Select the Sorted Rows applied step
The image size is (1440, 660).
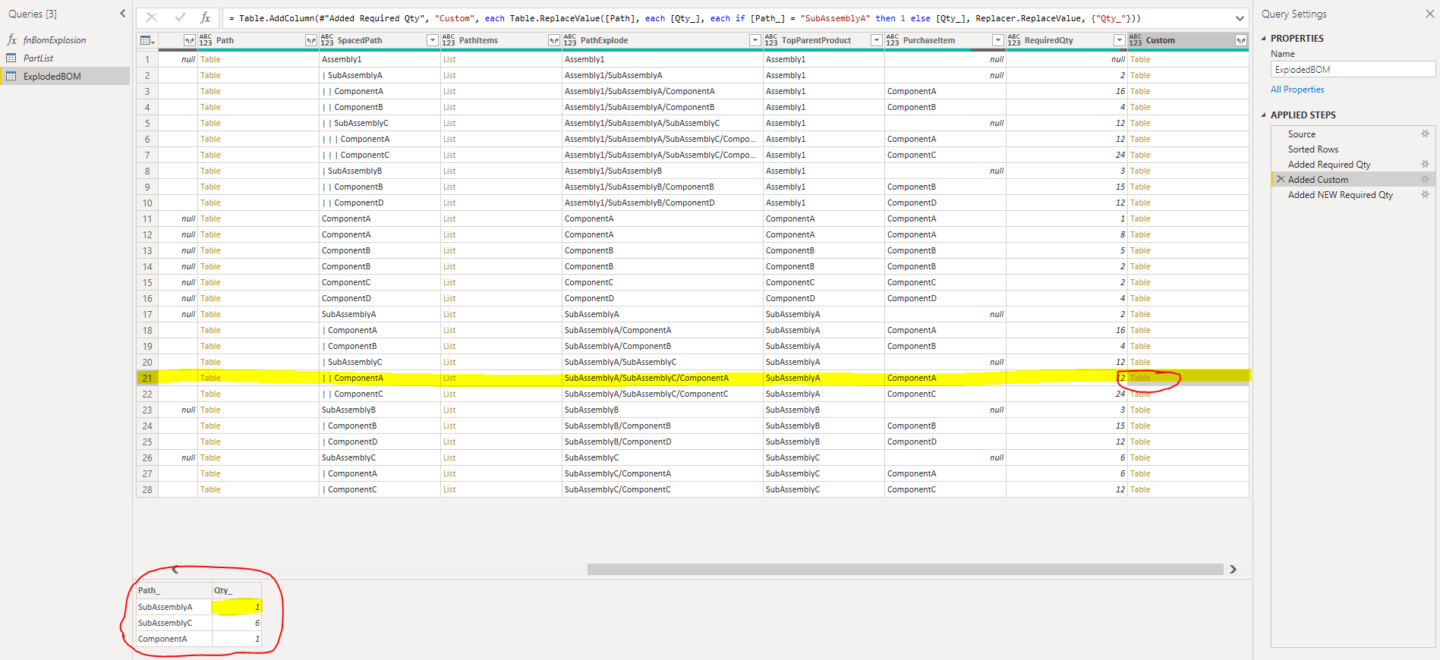[1313, 149]
